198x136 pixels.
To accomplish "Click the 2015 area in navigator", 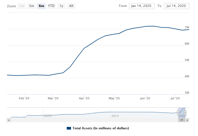I will coord(115,116).
